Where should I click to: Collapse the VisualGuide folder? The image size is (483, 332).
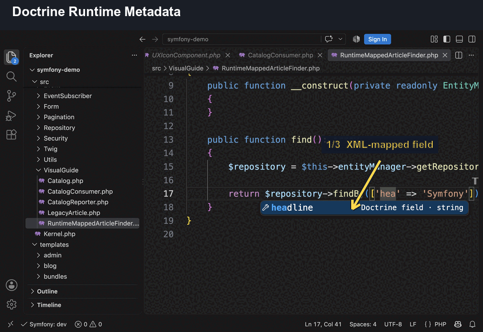click(x=61, y=170)
